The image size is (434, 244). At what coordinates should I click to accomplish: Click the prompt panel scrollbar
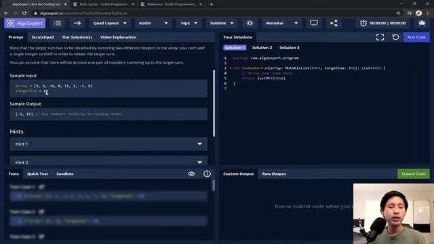point(214,103)
